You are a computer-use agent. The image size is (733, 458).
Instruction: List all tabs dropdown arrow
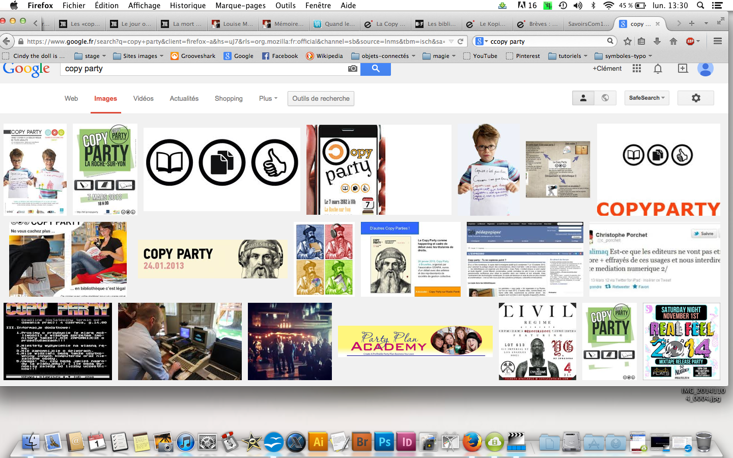[x=706, y=23]
